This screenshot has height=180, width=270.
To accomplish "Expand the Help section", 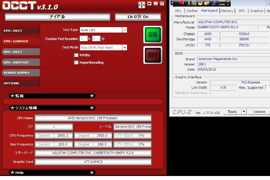I will point(92,173).
